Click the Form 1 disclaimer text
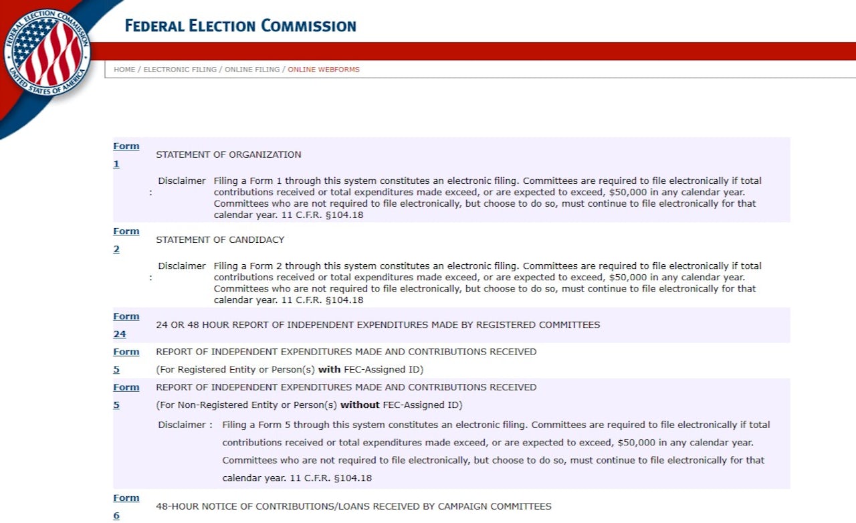 [x=487, y=198]
